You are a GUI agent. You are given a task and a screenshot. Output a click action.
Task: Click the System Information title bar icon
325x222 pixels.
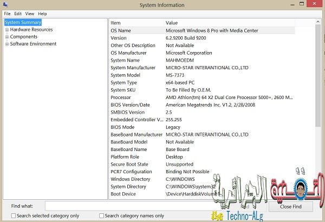coord(5,4)
